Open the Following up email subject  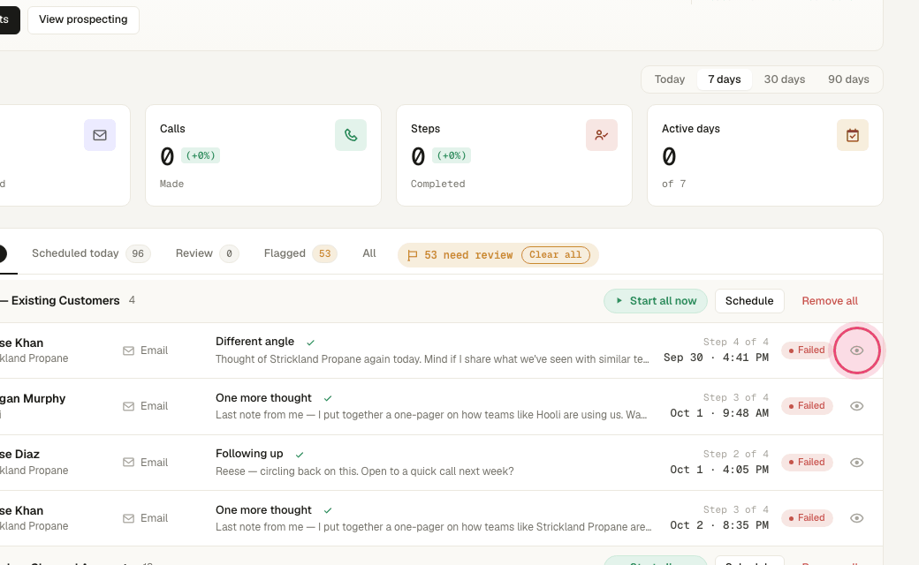[x=249, y=454]
